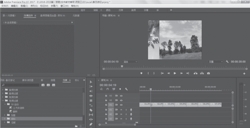
Task: Select the Slide tool
Action: [91, 119]
